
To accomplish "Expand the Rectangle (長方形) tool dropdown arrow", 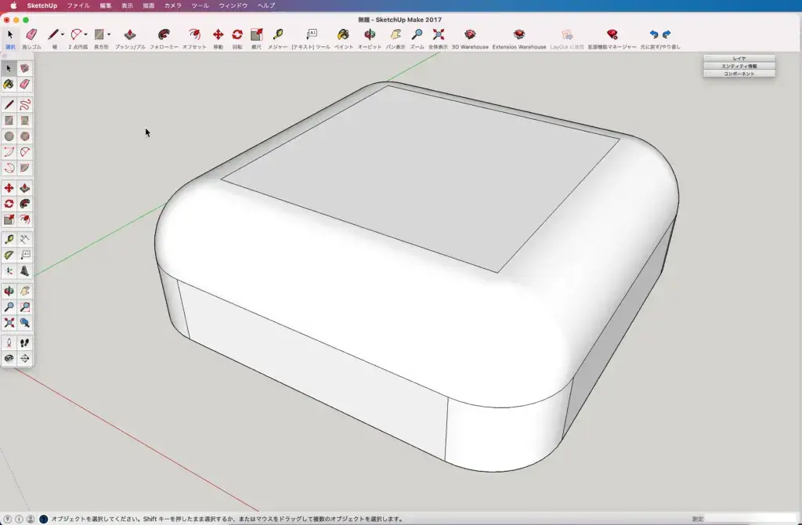I will tap(108, 34).
